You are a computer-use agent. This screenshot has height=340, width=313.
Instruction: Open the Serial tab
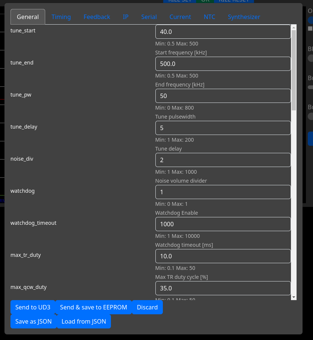pos(149,17)
